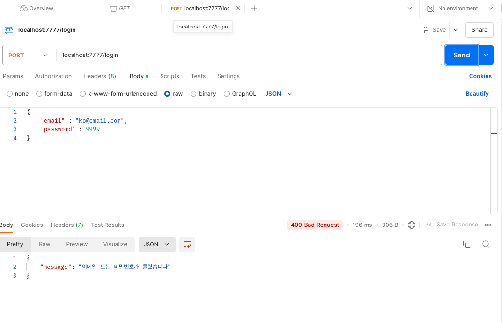Search the response with magnifier icon

486,244
